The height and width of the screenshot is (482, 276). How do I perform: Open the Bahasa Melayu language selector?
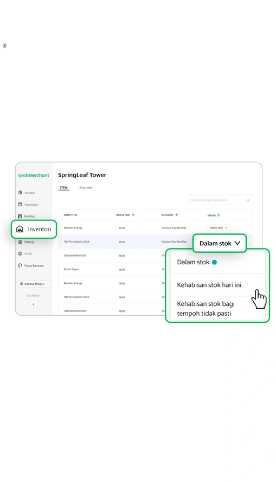click(34, 284)
